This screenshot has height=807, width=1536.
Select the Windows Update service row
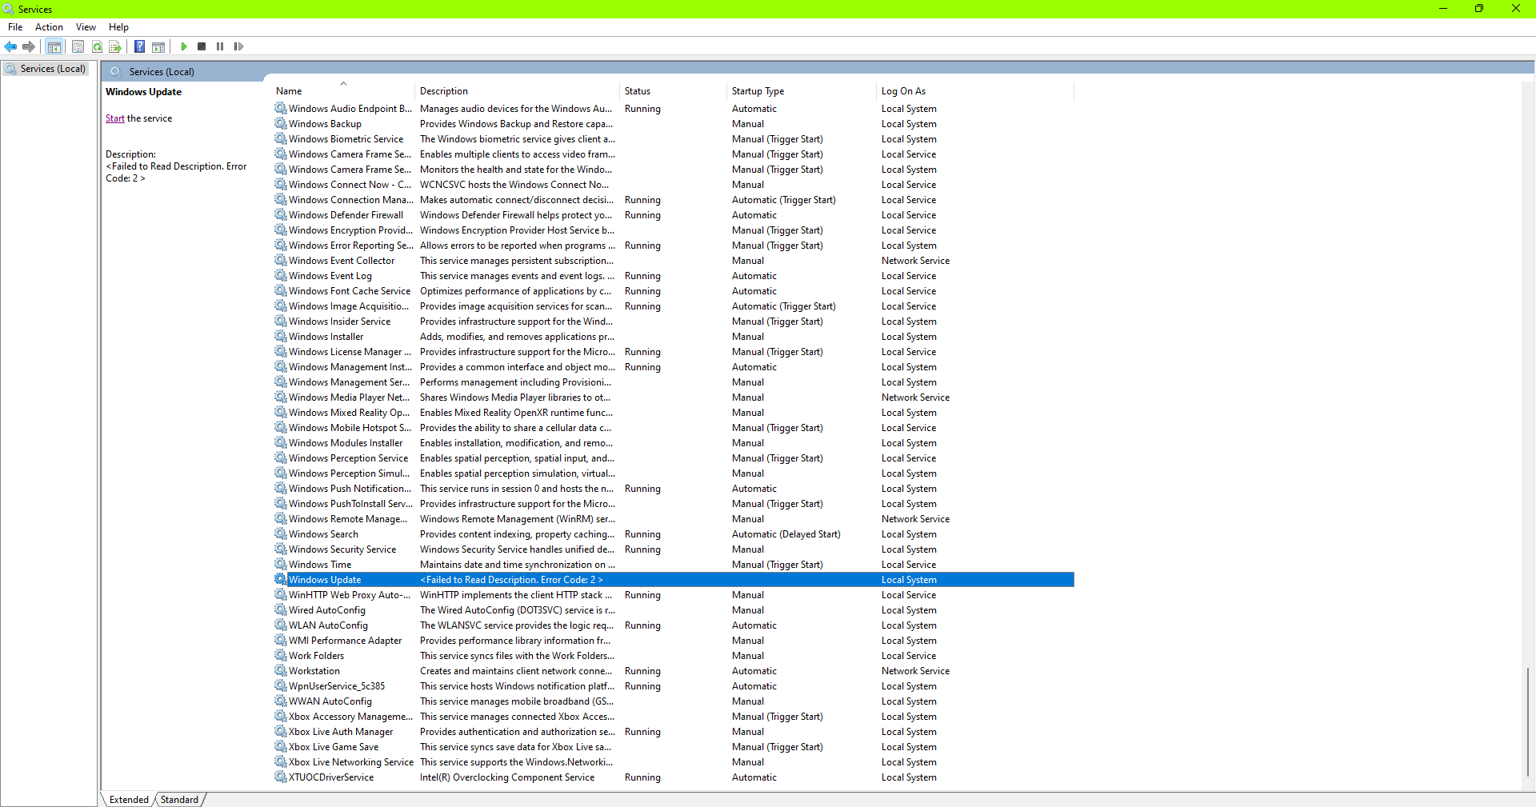coord(674,580)
